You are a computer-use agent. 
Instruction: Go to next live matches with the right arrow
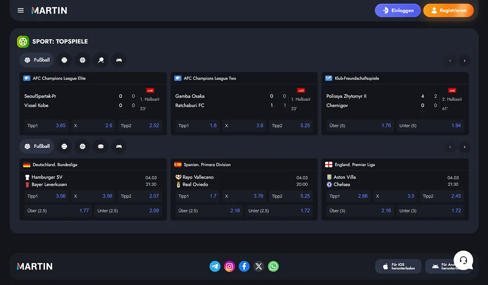464,61
